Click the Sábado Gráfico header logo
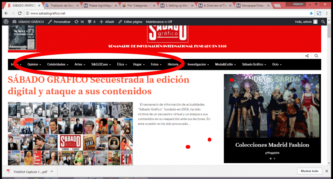The width and height of the screenshot is (333, 179). [168, 34]
